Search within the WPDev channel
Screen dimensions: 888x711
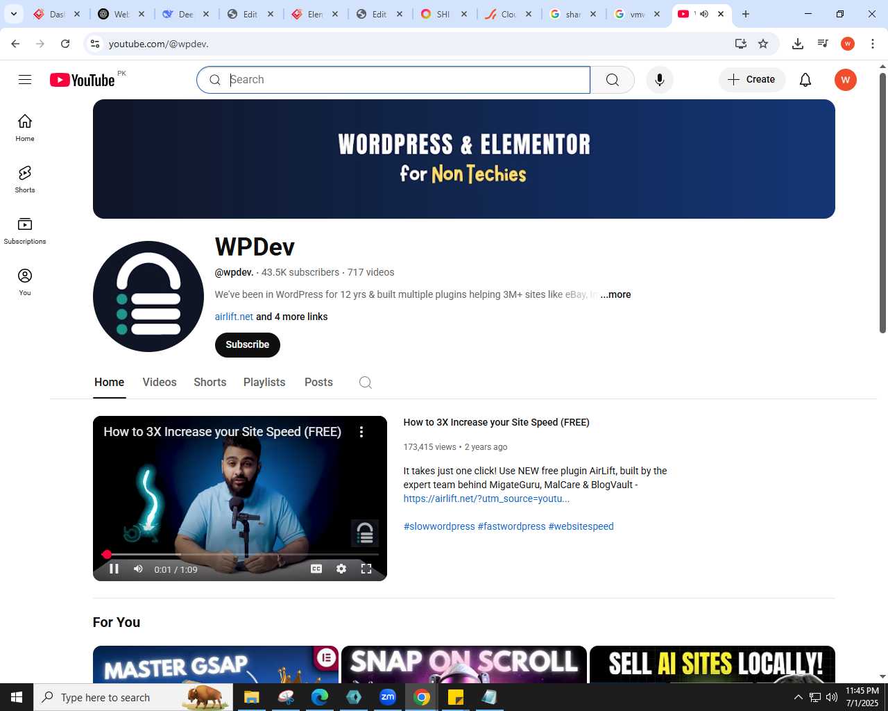click(x=366, y=383)
